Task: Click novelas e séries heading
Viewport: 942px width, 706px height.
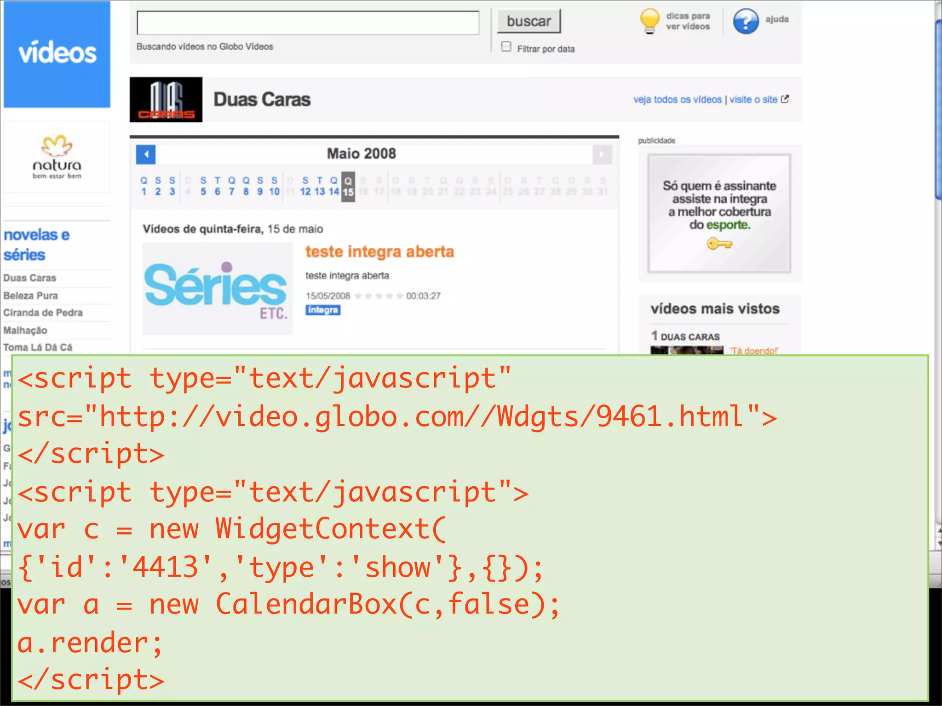Action: pyautogui.click(x=37, y=245)
